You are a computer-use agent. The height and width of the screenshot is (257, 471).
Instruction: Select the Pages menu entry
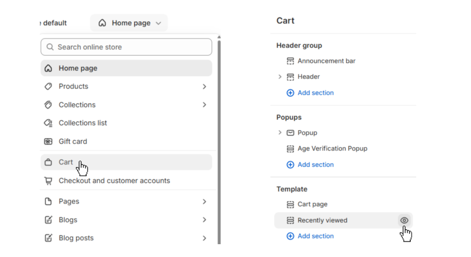pyautogui.click(x=69, y=201)
